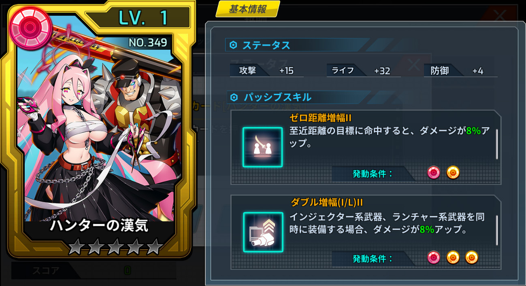Click pink chip in second 発動条件 row

pos(434,257)
